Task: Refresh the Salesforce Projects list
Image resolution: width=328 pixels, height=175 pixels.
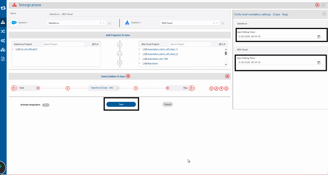Action: point(93,44)
